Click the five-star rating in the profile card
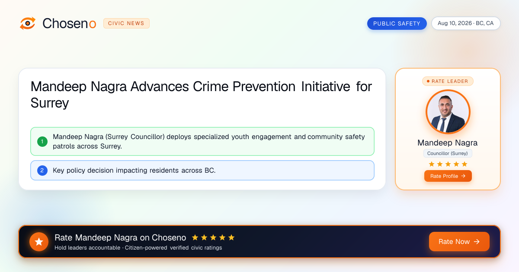 (448, 164)
